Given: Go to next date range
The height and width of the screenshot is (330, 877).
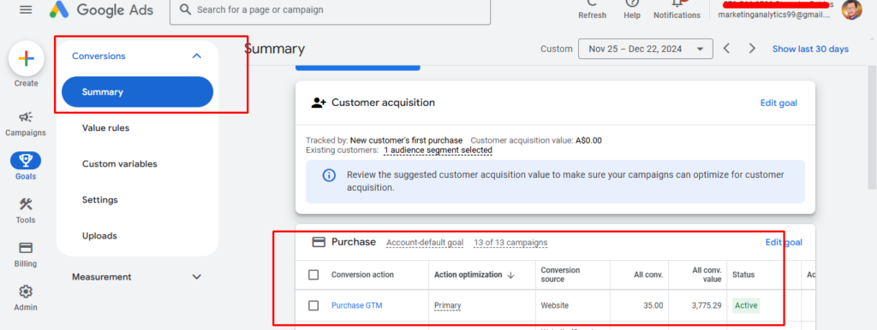Looking at the screenshot, I should [752, 49].
